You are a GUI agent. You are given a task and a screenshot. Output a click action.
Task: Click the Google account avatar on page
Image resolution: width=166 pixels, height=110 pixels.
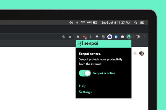click(x=142, y=53)
